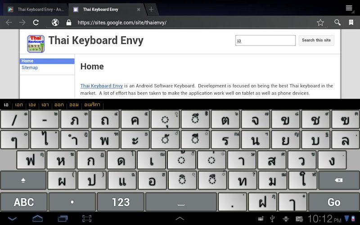Select the active 'Thai Keyboard Envy' tab

pyautogui.click(x=107, y=9)
